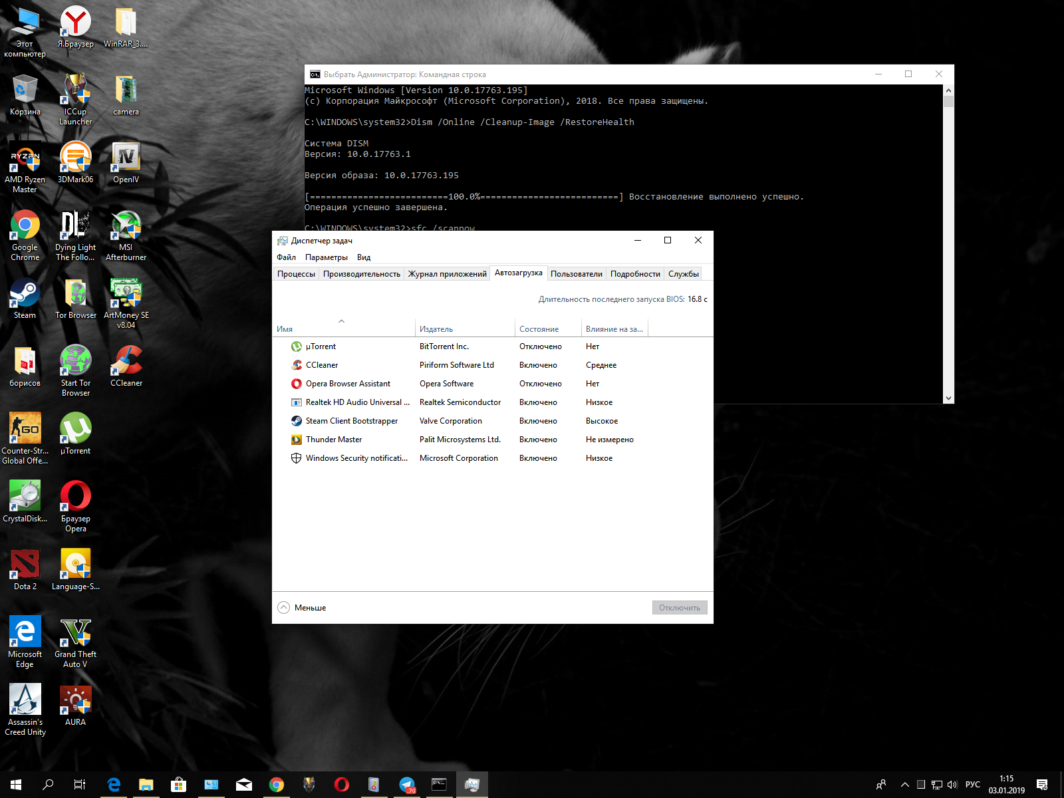Click the Opera Browser Assistant row icon

[297, 384]
